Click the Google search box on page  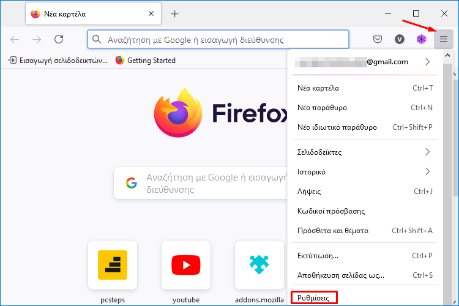201,184
